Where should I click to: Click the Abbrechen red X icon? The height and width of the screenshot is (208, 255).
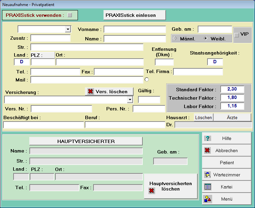coord(208,150)
